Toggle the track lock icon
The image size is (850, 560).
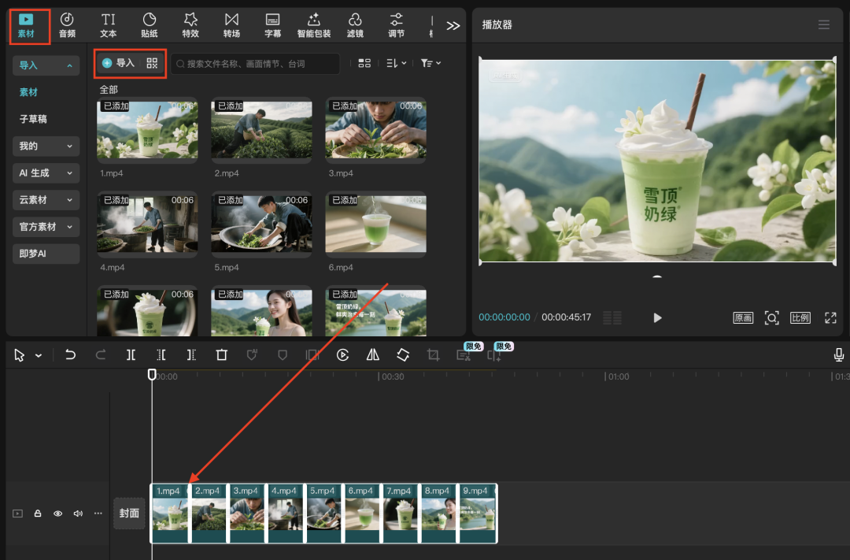(x=38, y=514)
